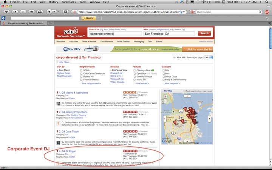Bookmark this page with the star
Viewport: 272px width, 170px height.
point(181,12)
